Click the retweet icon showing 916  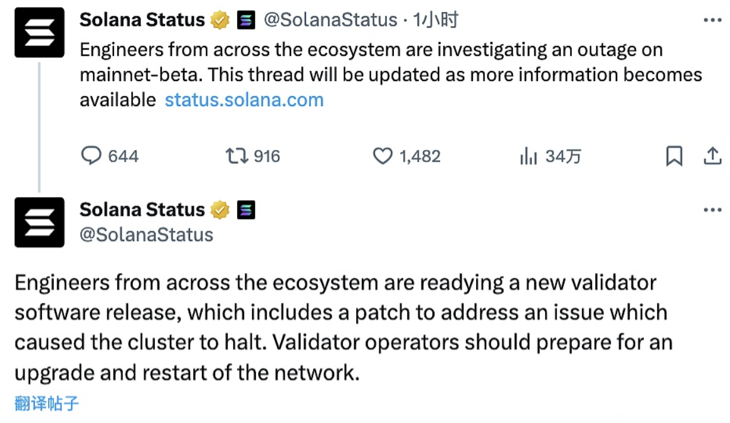pyautogui.click(x=238, y=156)
